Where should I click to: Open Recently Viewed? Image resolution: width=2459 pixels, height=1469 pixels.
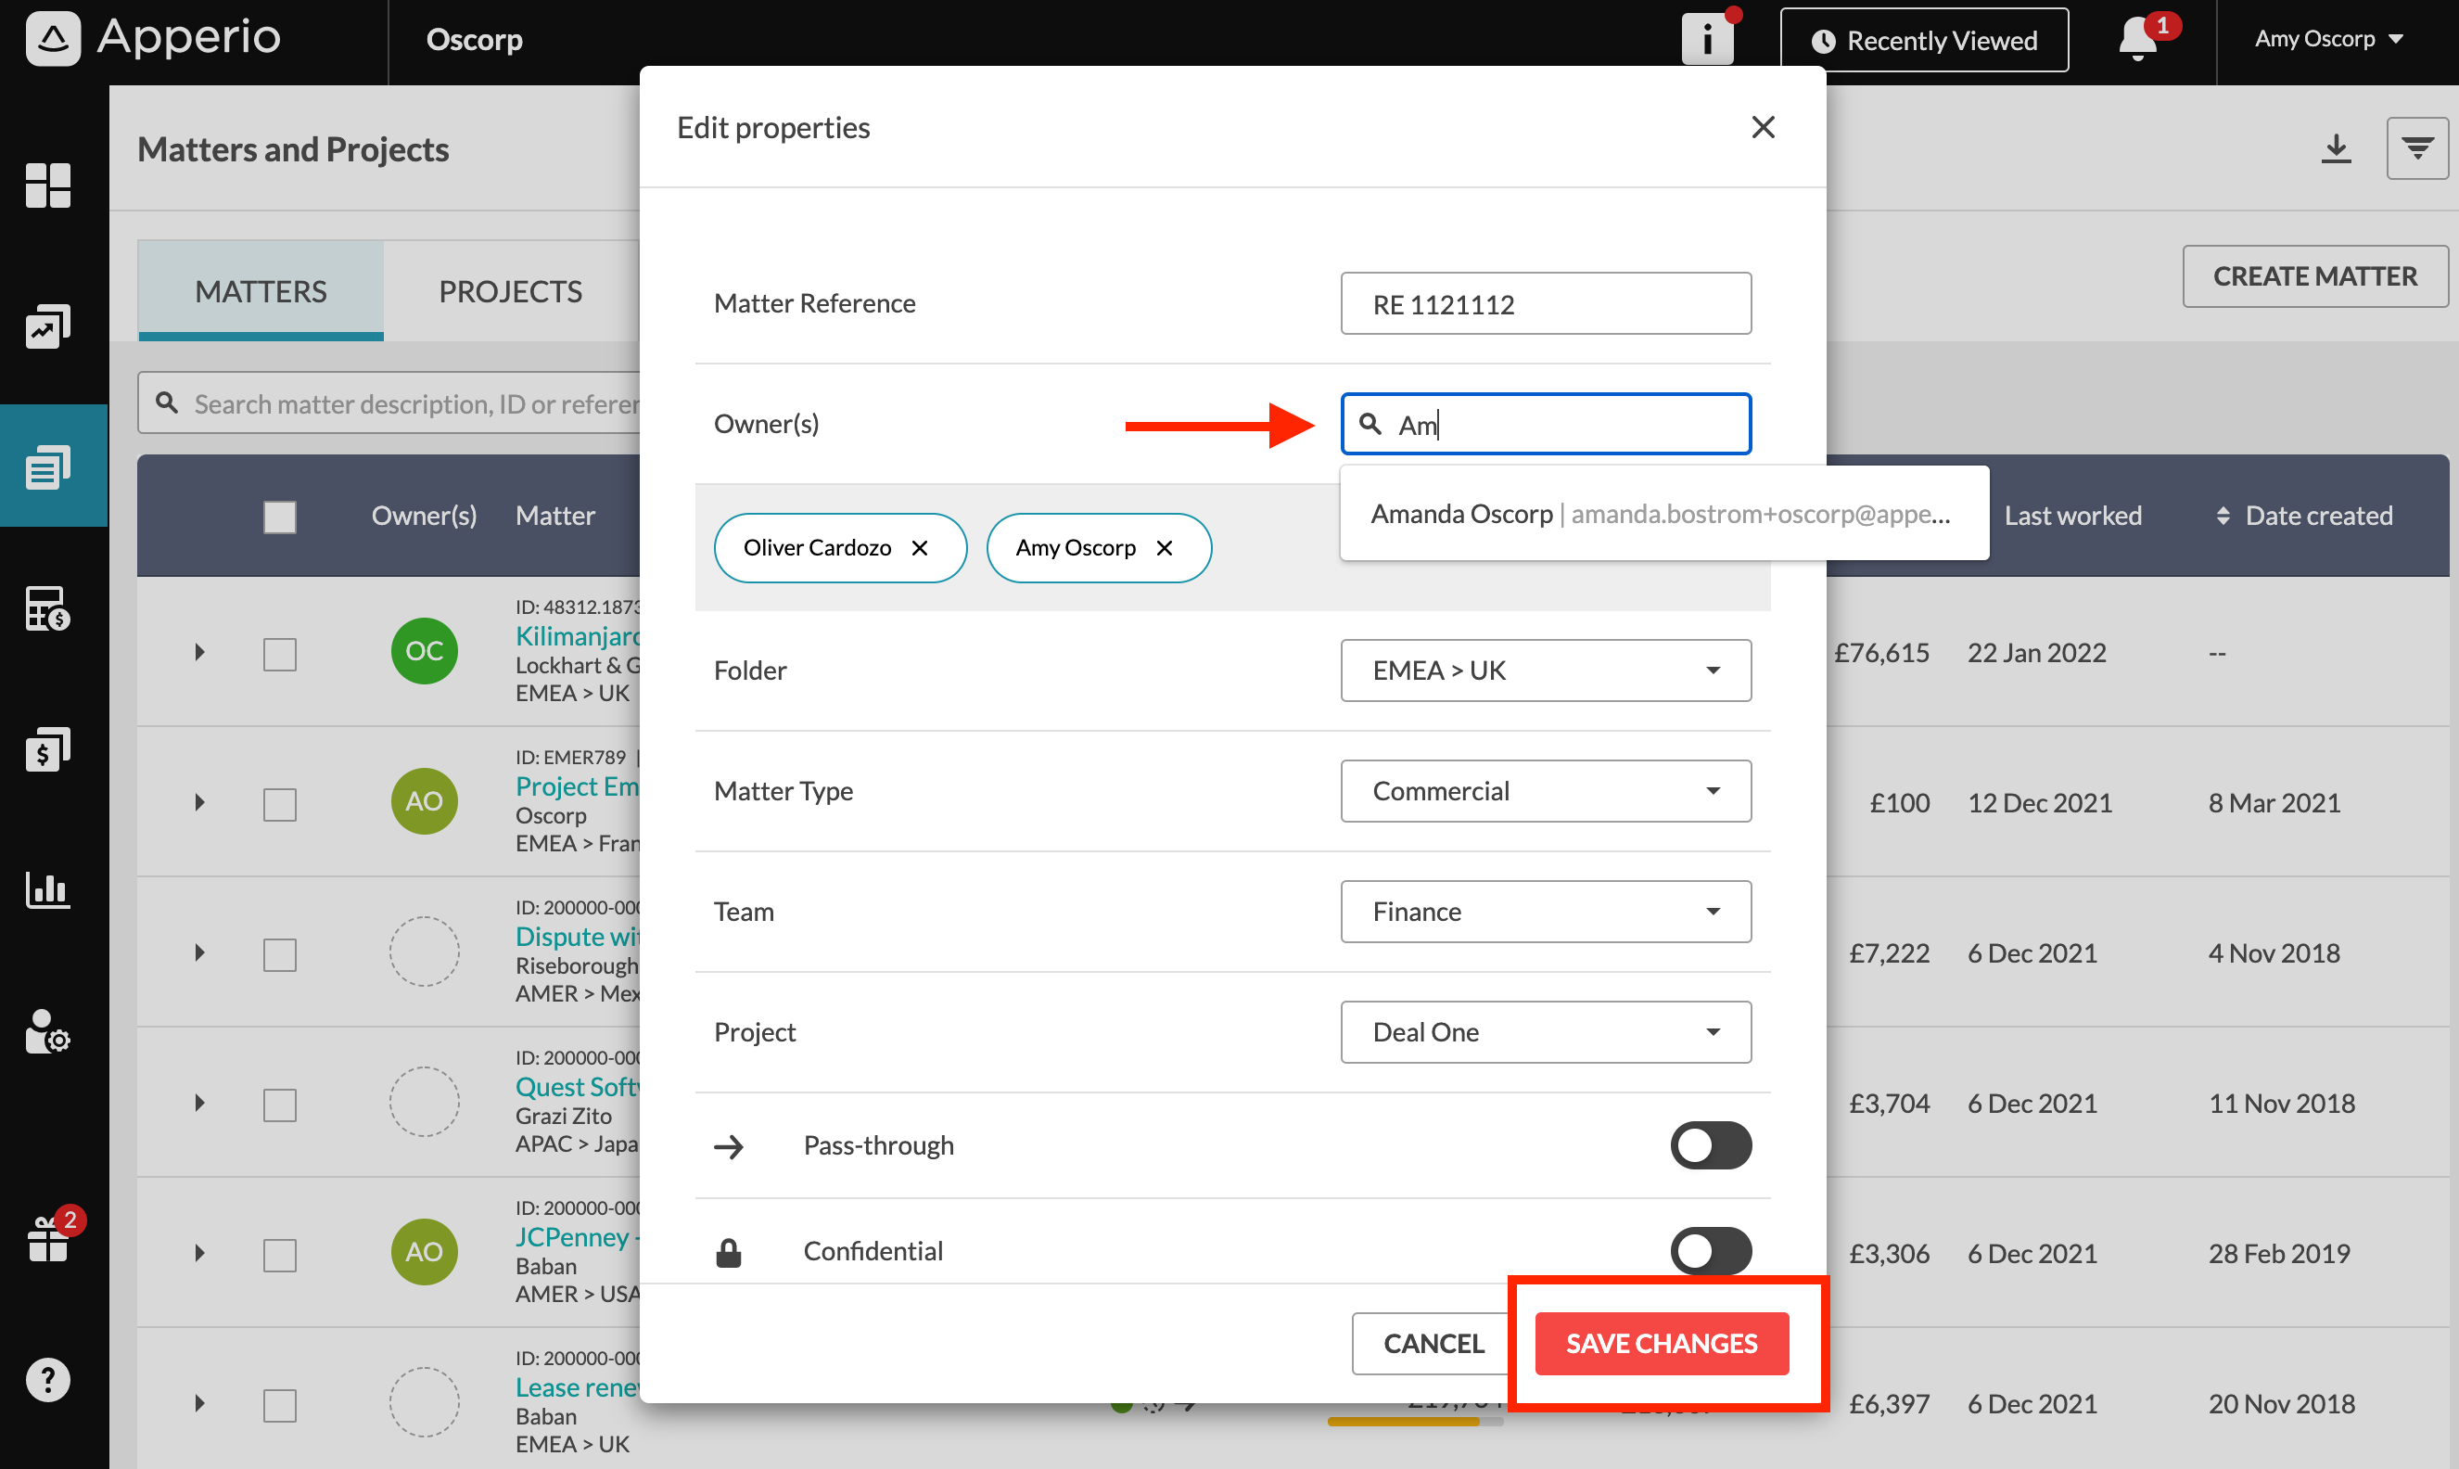click(x=1924, y=40)
